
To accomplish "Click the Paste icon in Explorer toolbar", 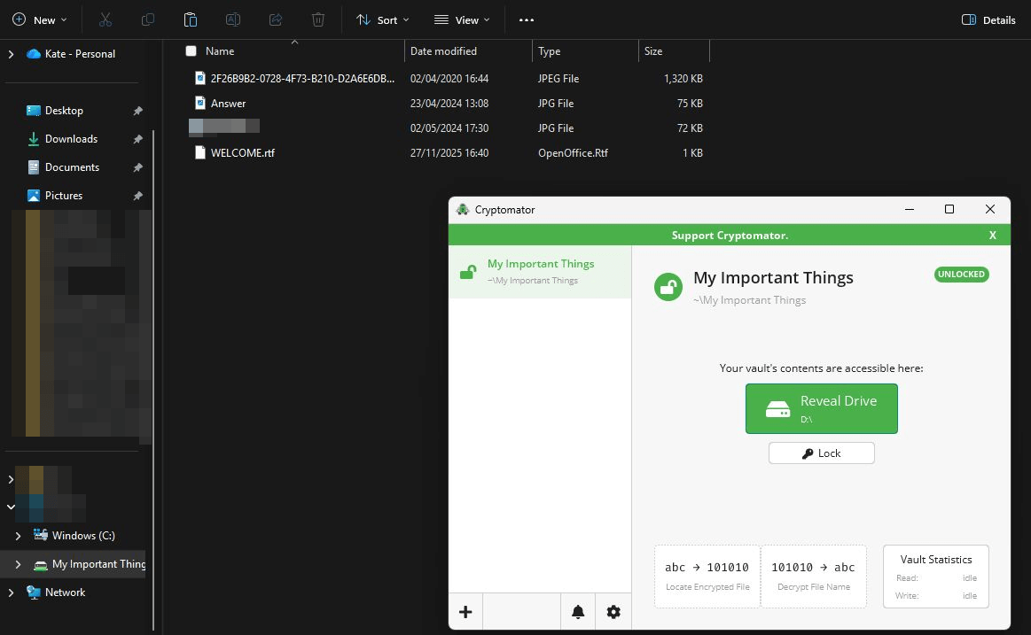I will click(190, 19).
